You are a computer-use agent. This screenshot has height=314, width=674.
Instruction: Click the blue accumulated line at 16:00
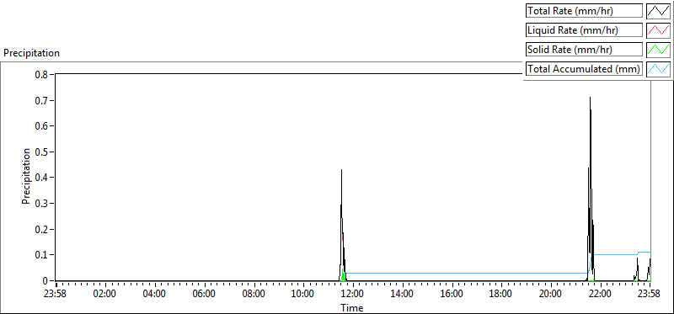pos(452,274)
